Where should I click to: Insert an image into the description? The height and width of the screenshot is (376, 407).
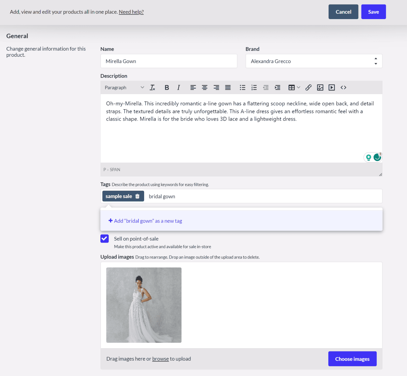(320, 88)
